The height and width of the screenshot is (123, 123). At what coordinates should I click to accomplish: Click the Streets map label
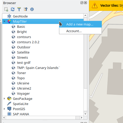pos(22,57)
